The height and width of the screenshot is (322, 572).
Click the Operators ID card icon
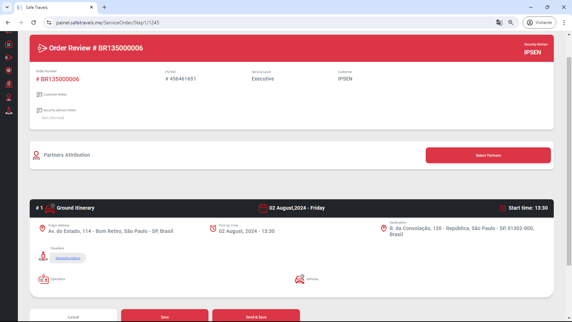click(x=44, y=279)
